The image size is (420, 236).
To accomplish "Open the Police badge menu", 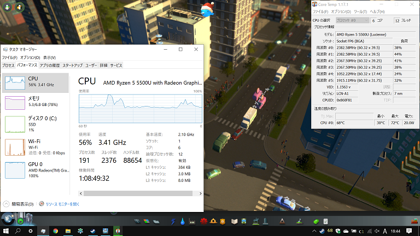I will click(223, 221).
